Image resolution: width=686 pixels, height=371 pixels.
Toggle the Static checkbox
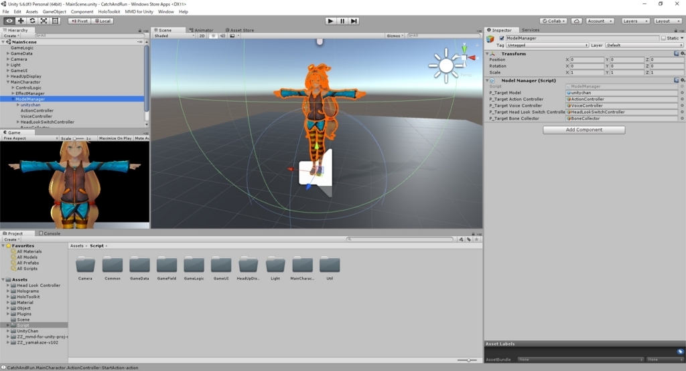(663, 38)
